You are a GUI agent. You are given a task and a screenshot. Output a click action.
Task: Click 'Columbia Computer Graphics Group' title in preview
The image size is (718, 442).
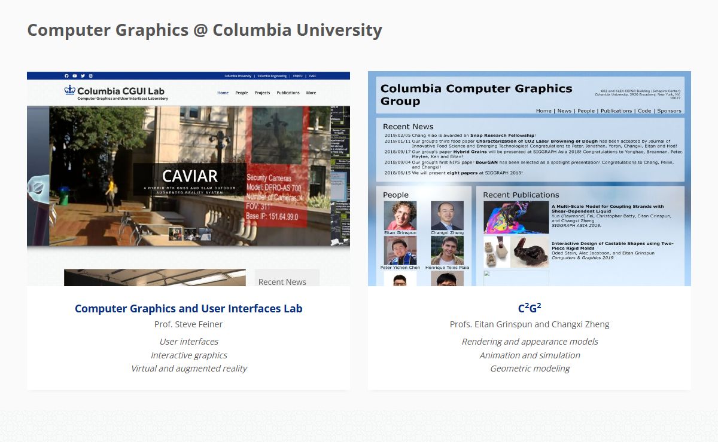coord(476,95)
